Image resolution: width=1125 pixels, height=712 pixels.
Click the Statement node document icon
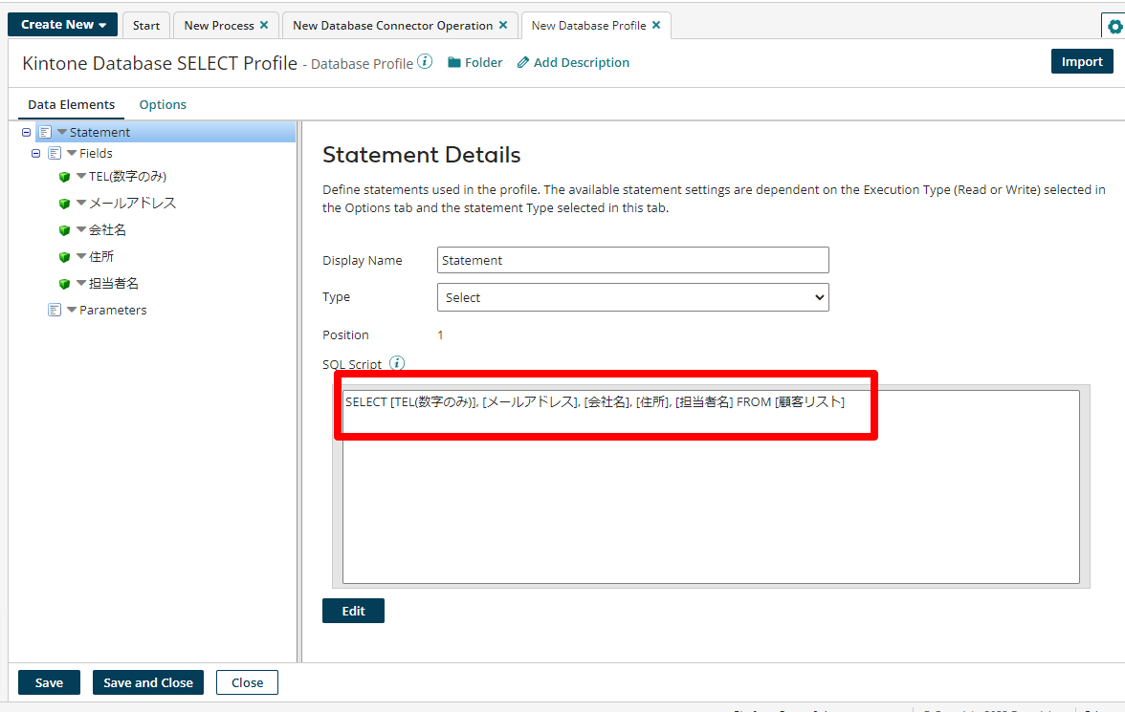tap(45, 132)
